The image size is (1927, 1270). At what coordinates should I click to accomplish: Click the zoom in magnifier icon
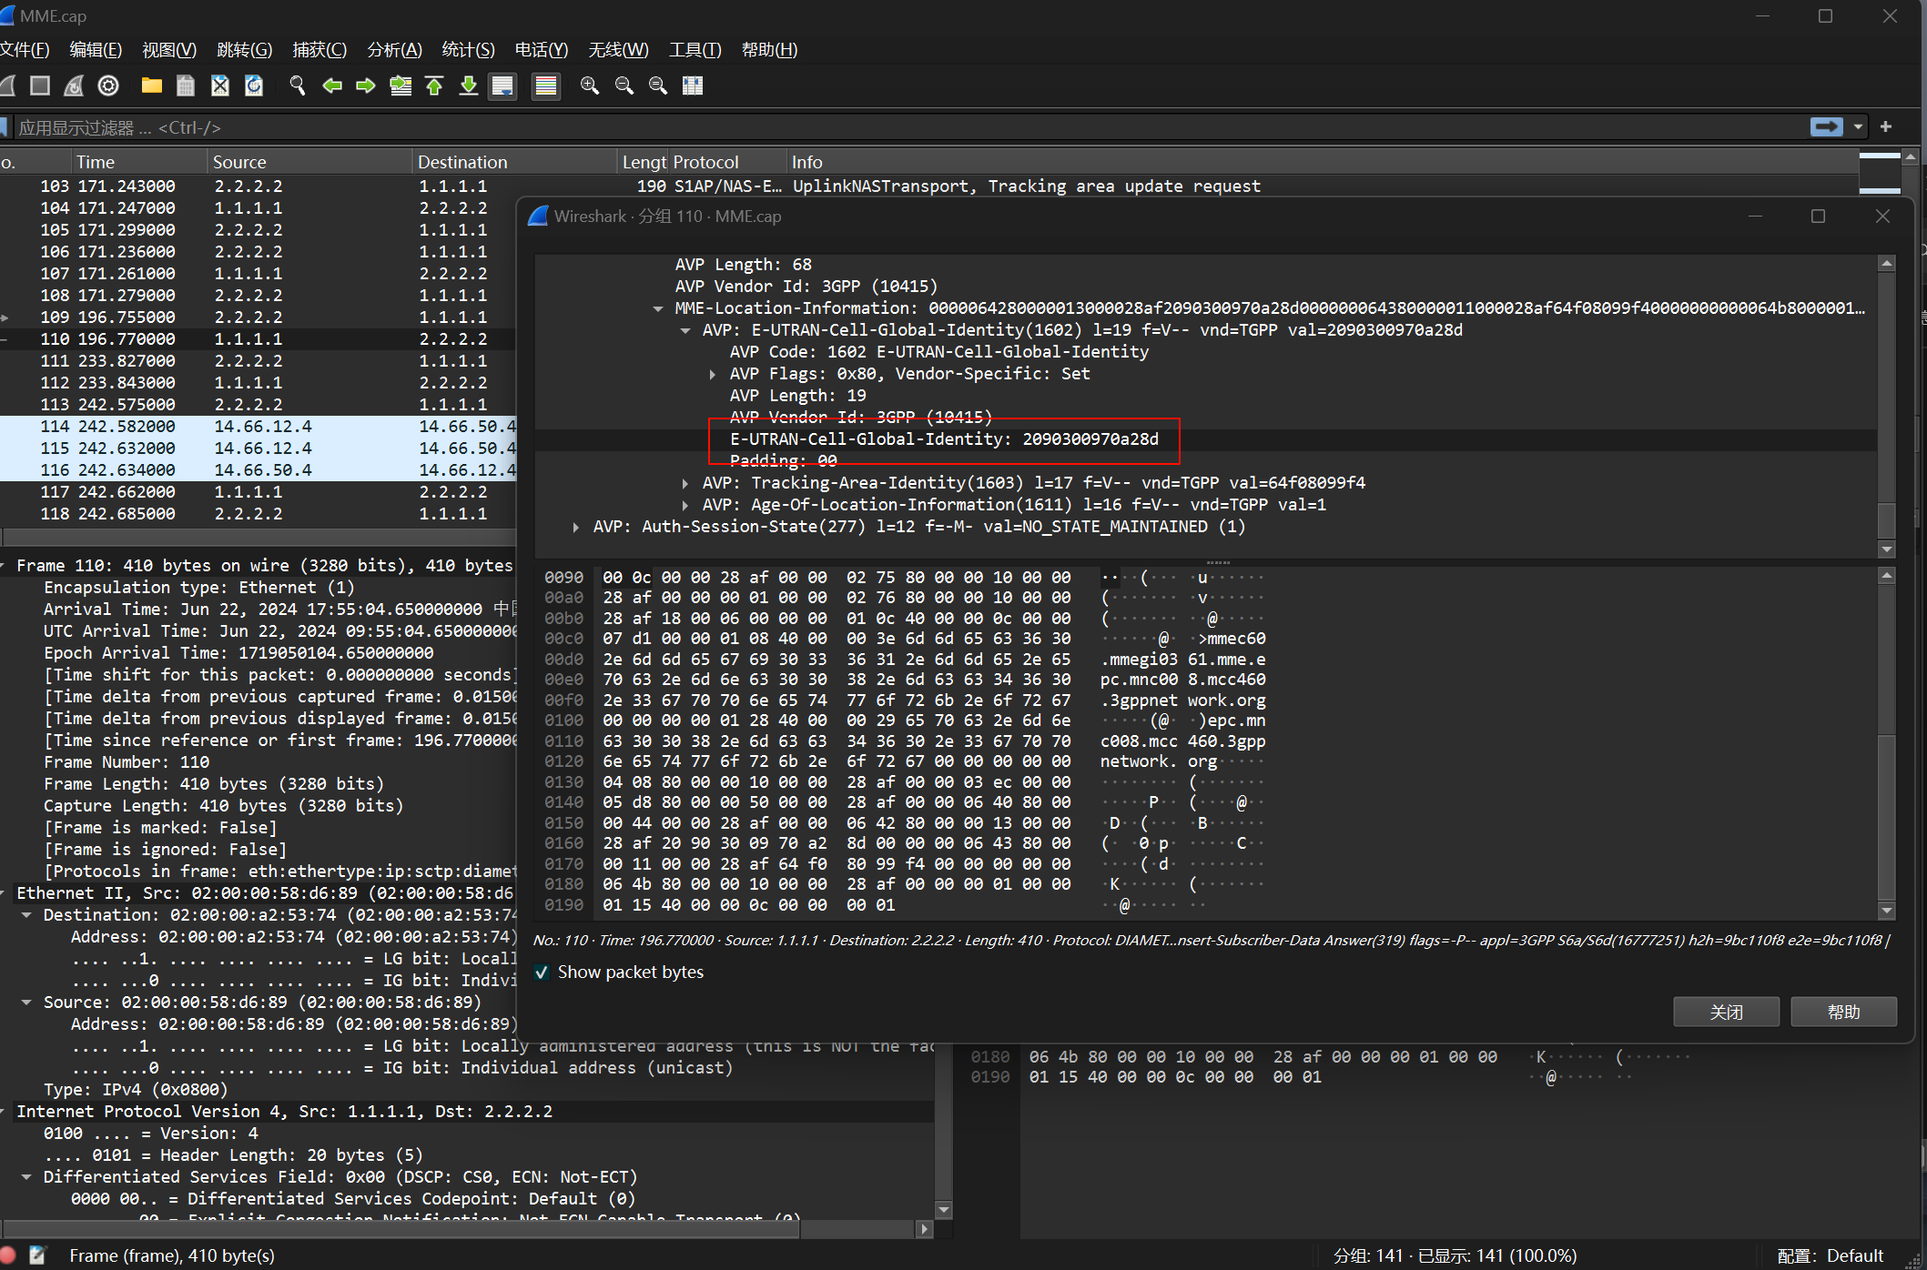[590, 86]
